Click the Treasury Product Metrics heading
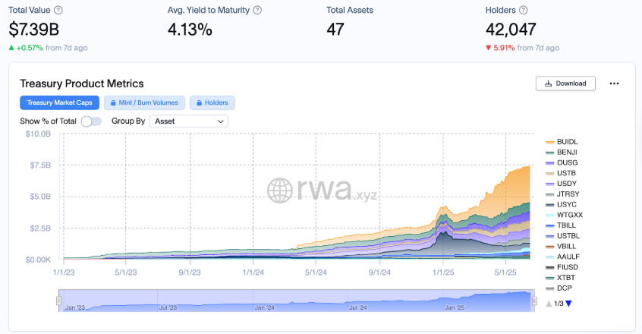The image size is (642, 334). click(82, 84)
